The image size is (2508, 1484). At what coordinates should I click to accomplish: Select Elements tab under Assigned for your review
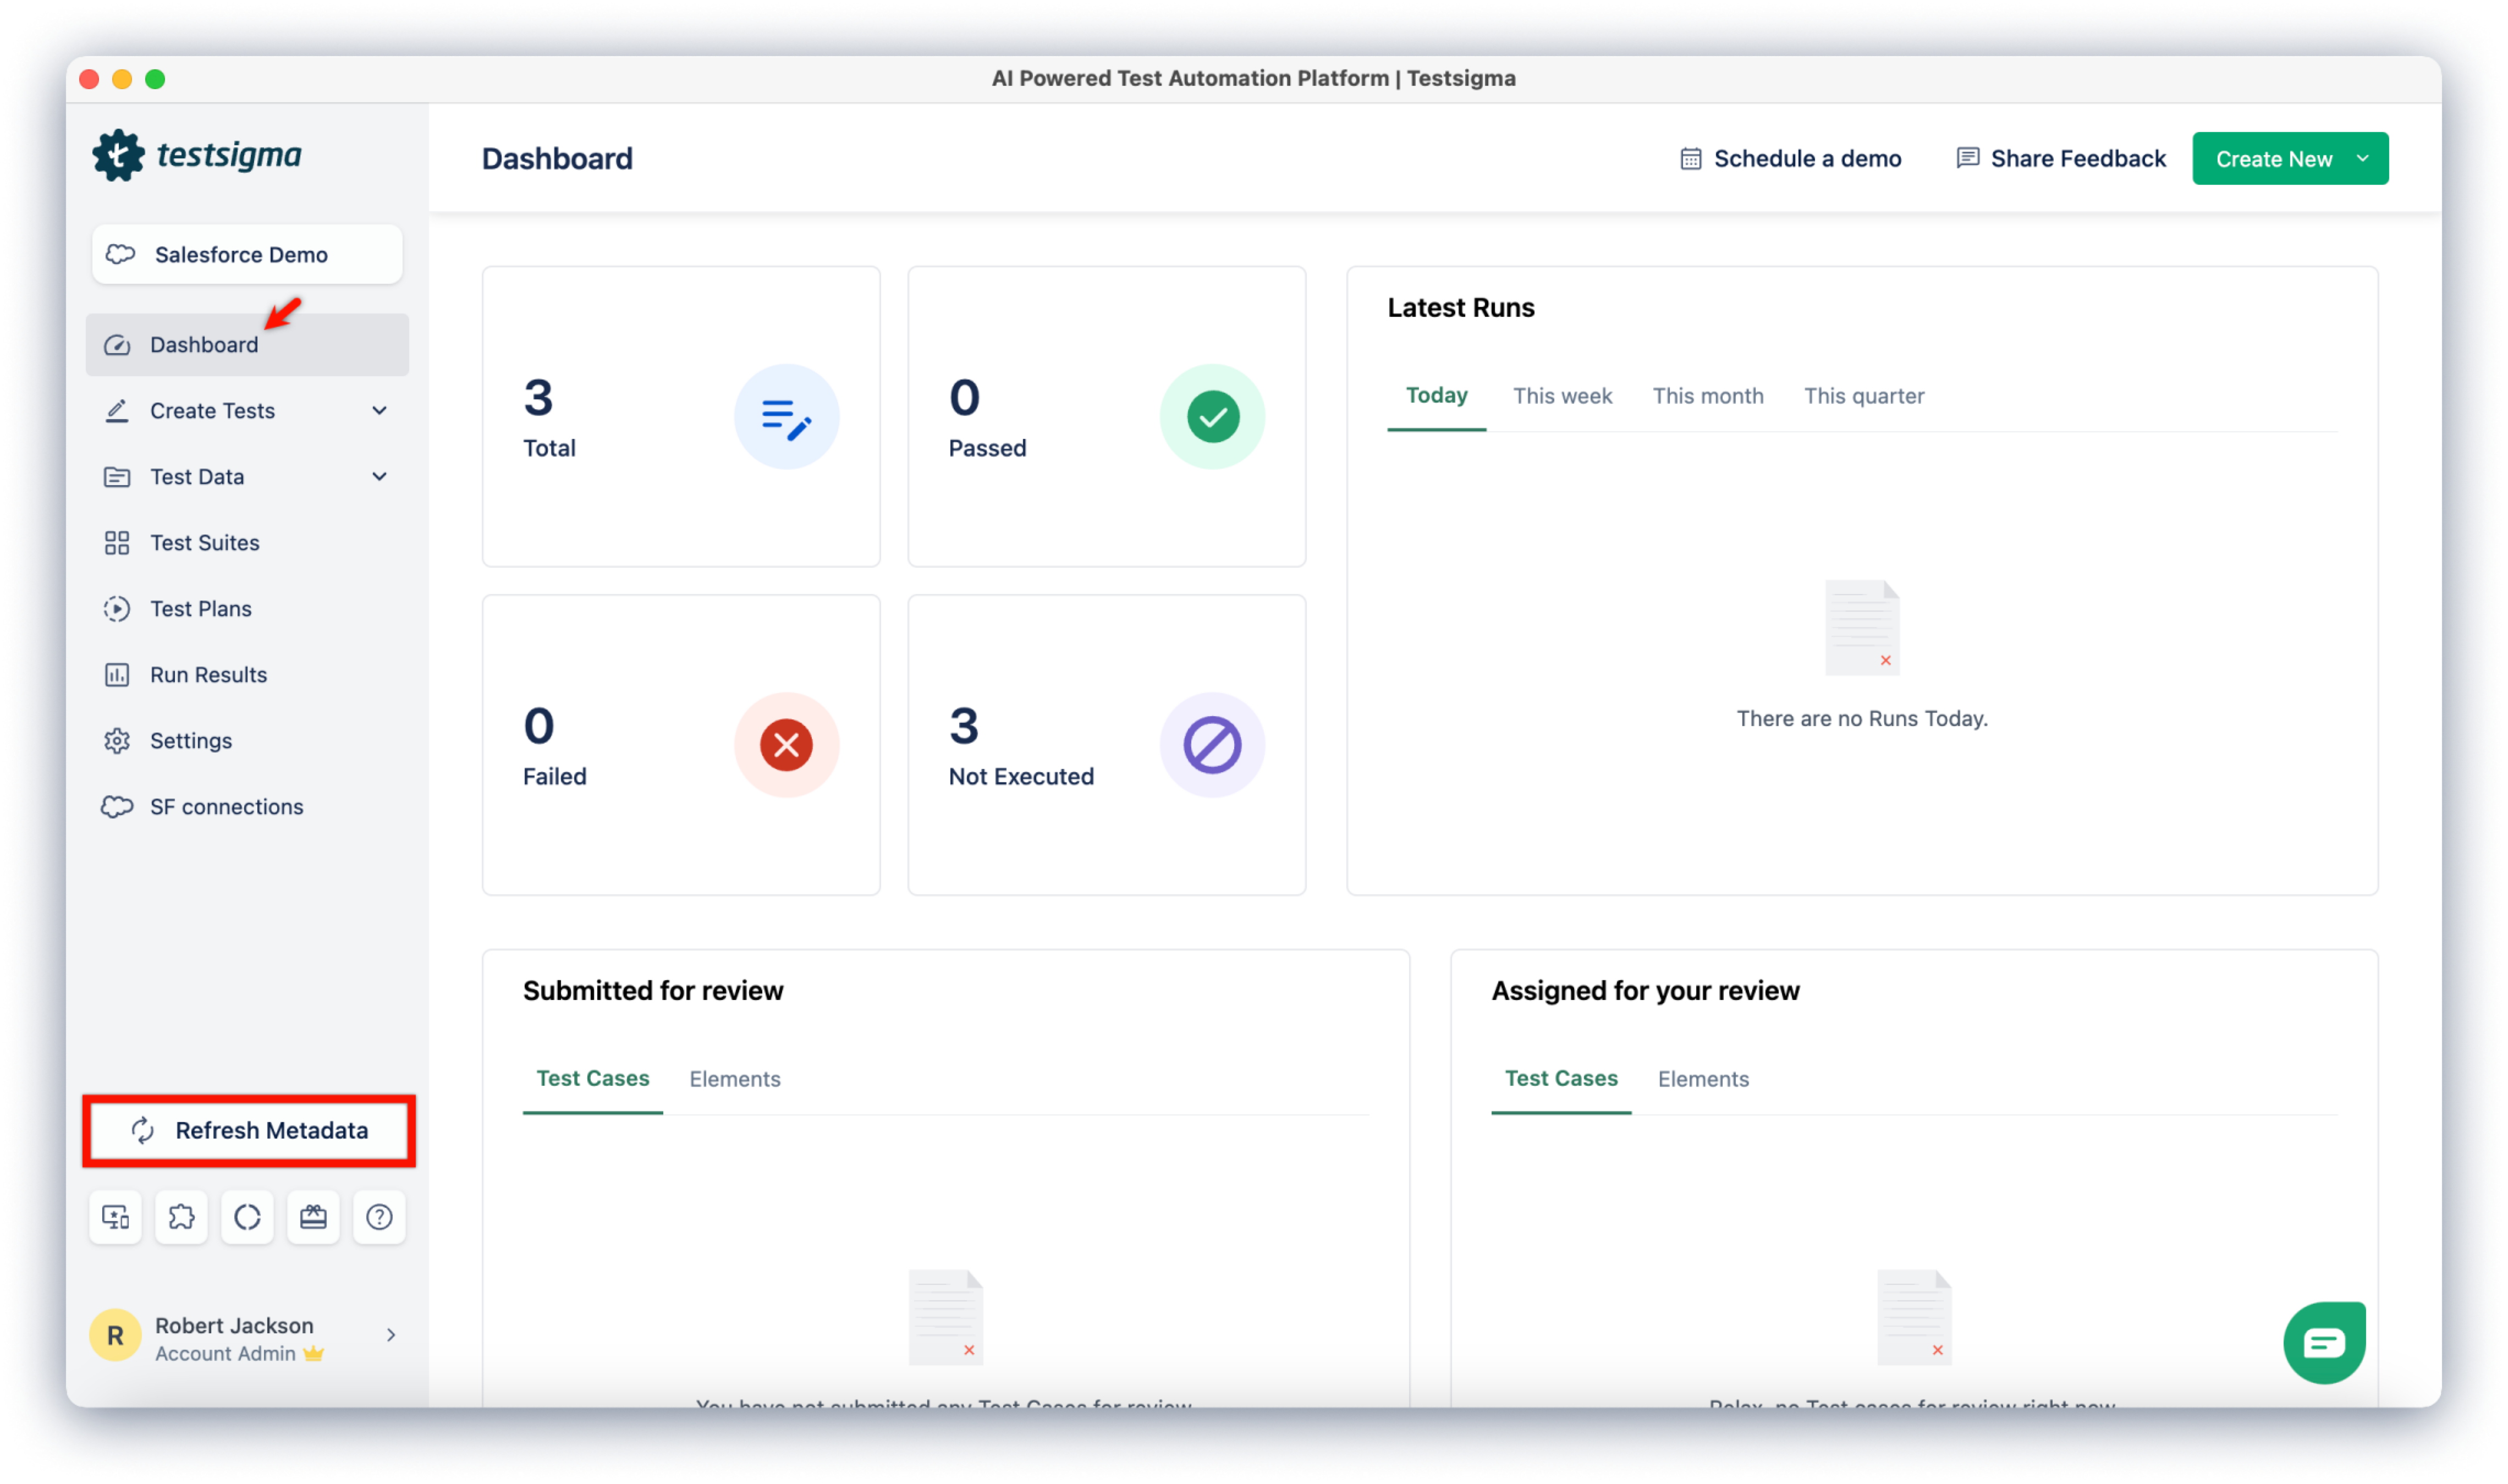[1703, 1079]
